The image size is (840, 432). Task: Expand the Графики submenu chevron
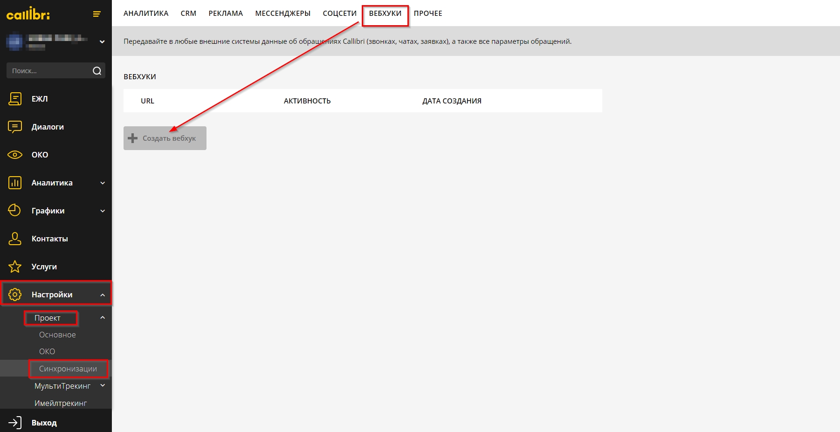click(x=103, y=211)
